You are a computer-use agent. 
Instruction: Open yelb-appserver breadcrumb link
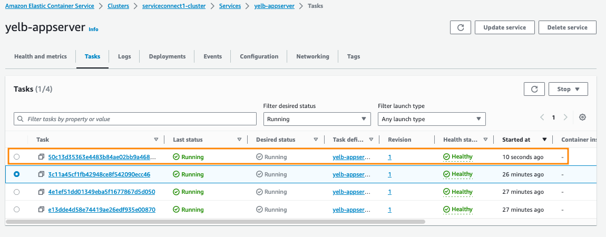tap(274, 6)
